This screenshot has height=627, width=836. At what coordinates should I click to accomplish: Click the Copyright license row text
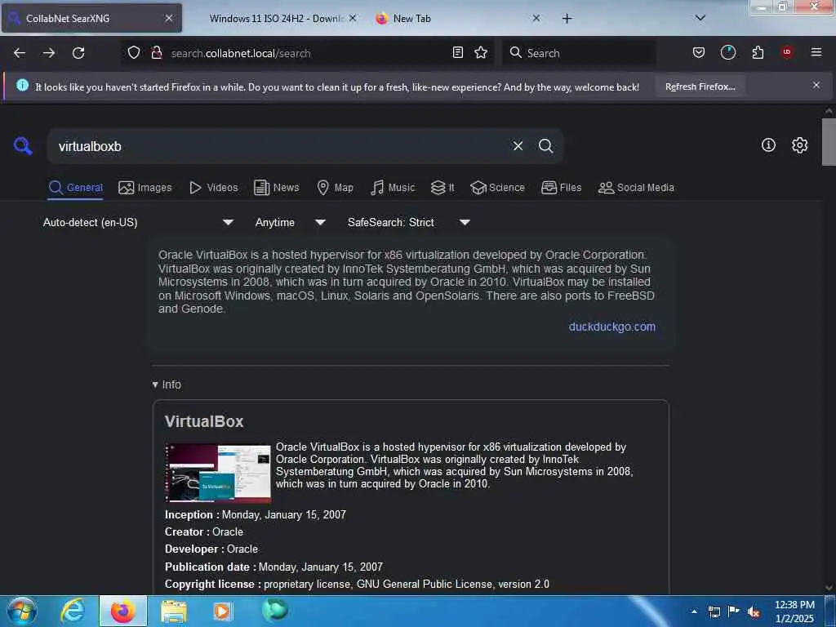(x=357, y=585)
